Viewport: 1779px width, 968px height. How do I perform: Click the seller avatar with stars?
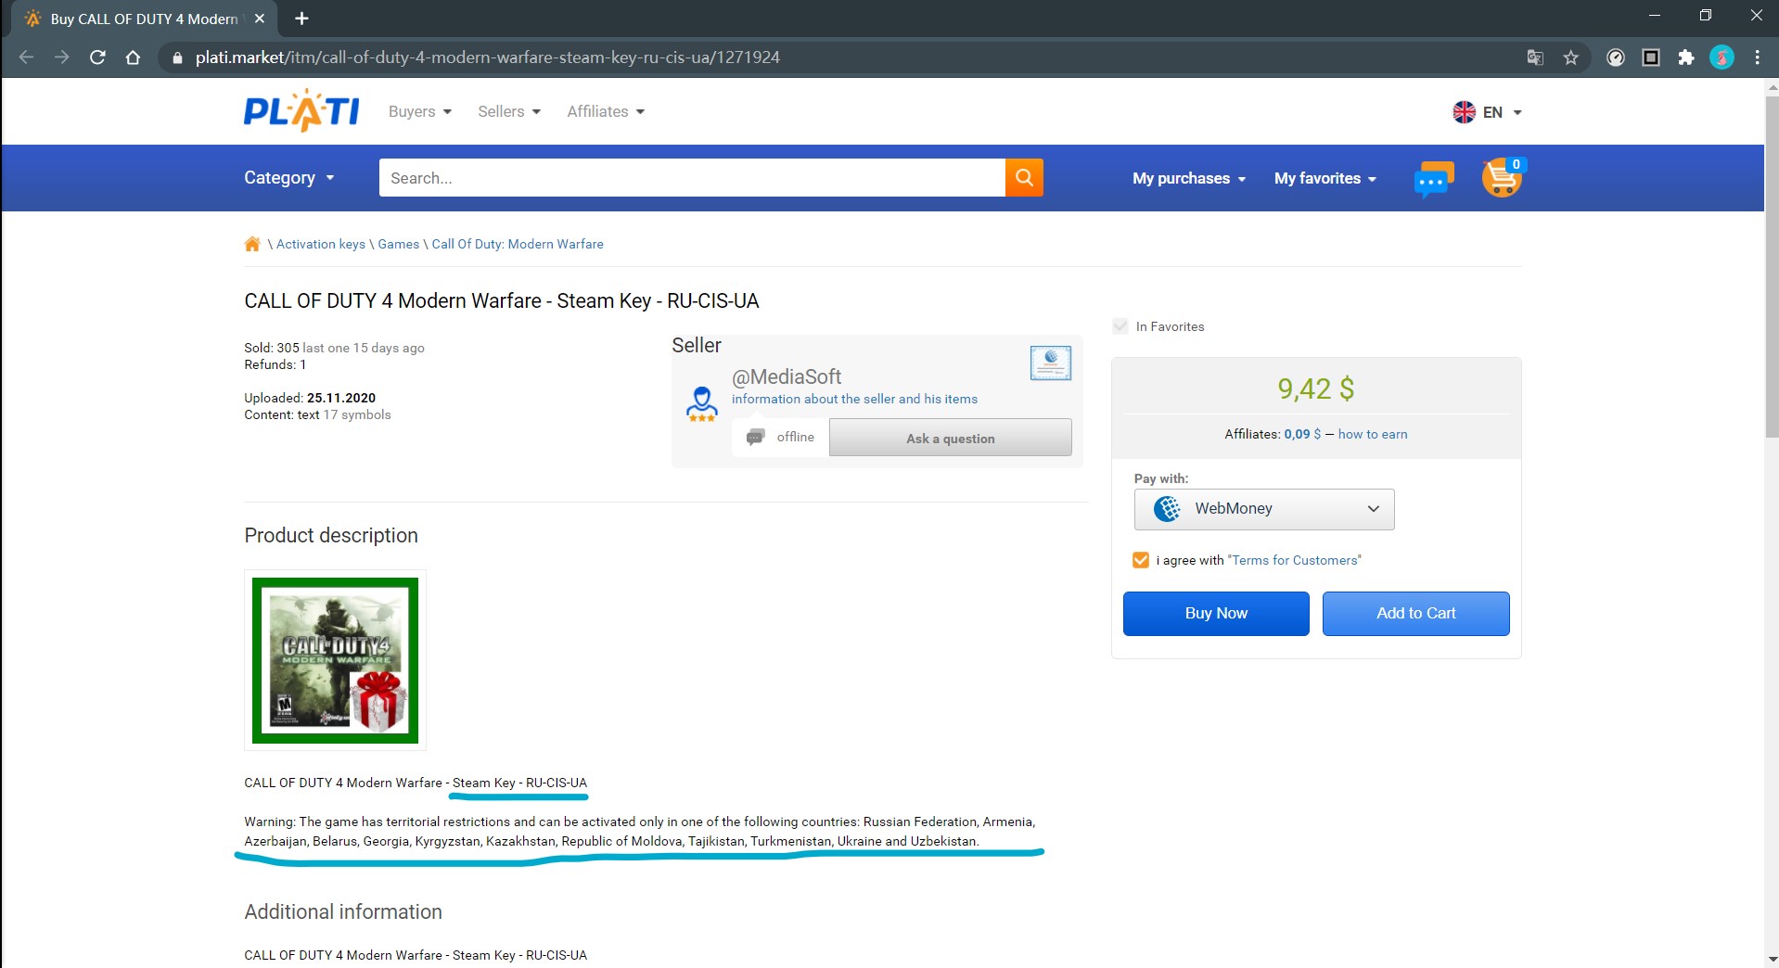[x=702, y=404]
